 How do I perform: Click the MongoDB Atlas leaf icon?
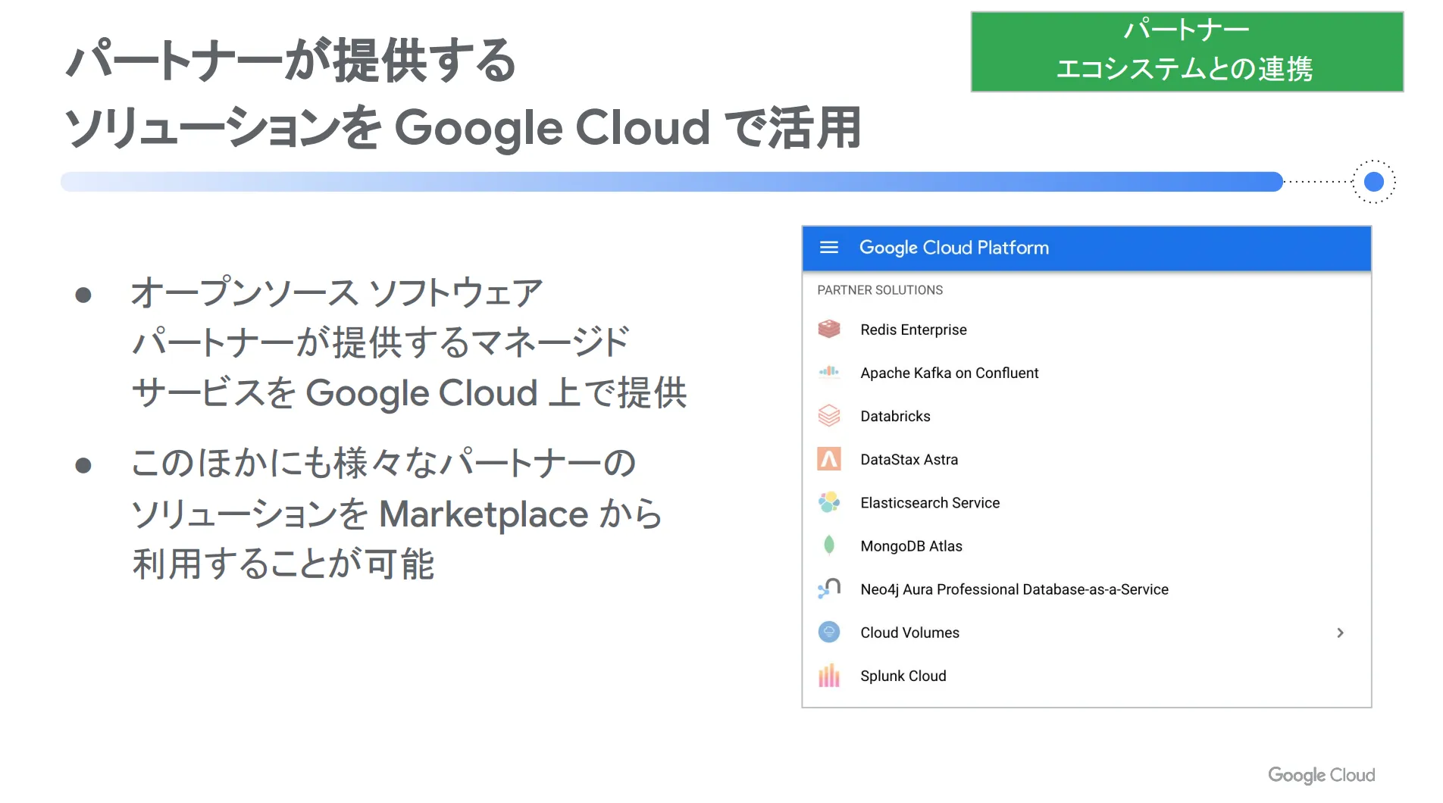click(829, 545)
